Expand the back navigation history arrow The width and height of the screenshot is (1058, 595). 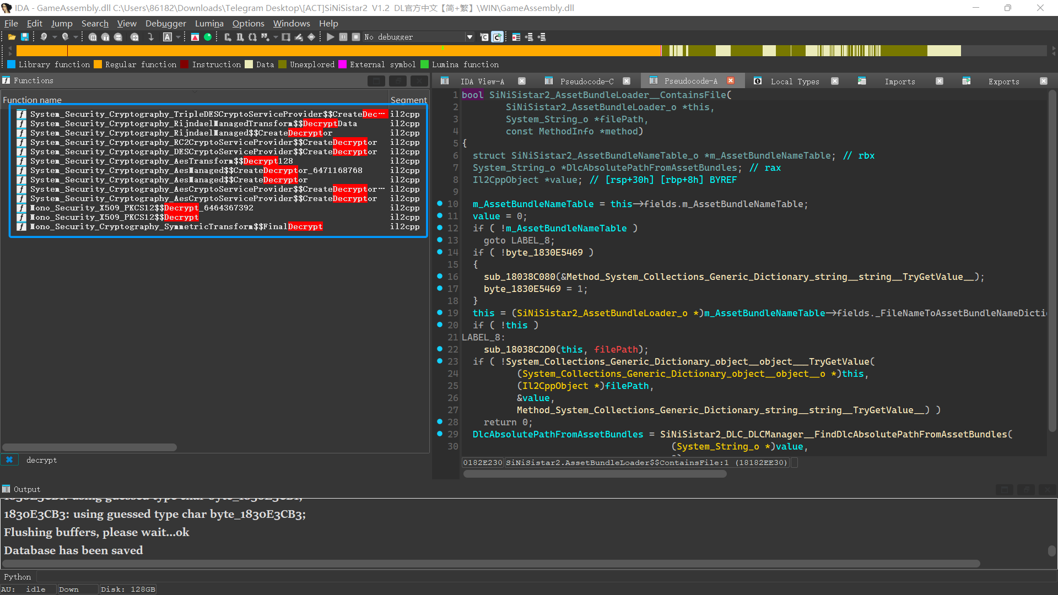[55, 37]
